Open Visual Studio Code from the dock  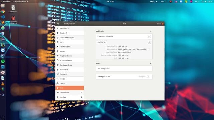(x=3, y=17)
